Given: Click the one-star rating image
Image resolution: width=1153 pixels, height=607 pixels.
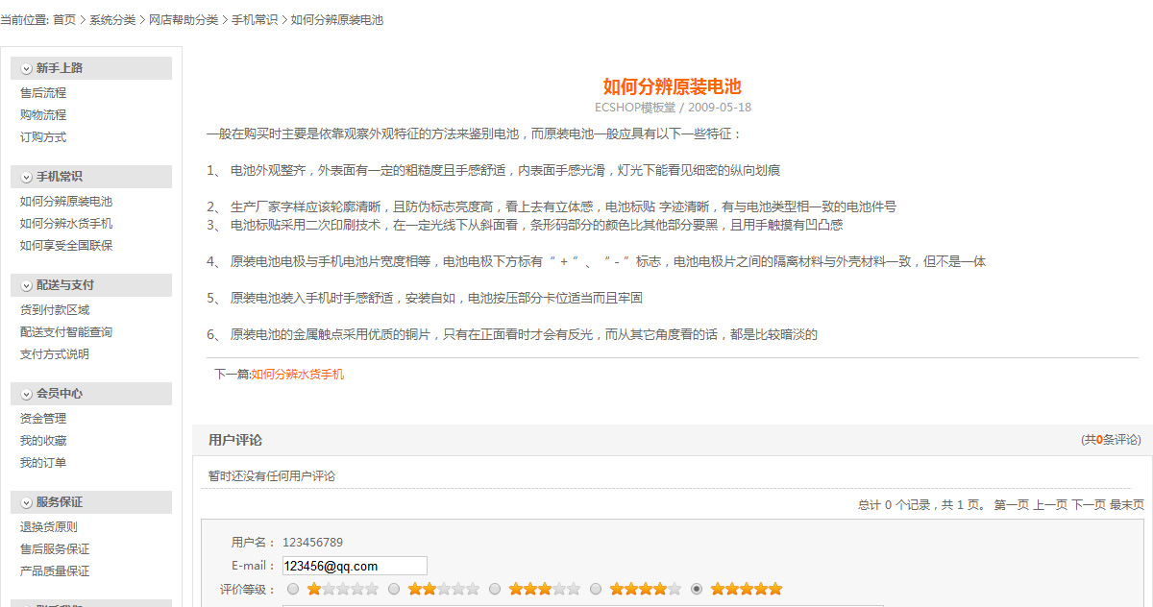Looking at the screenshot, I should point(343,589).
